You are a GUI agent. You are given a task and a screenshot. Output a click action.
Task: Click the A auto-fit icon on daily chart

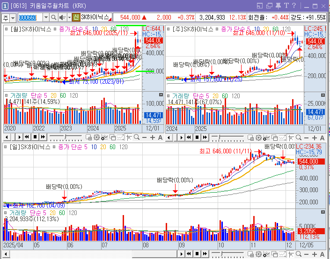tap(322, 254)
